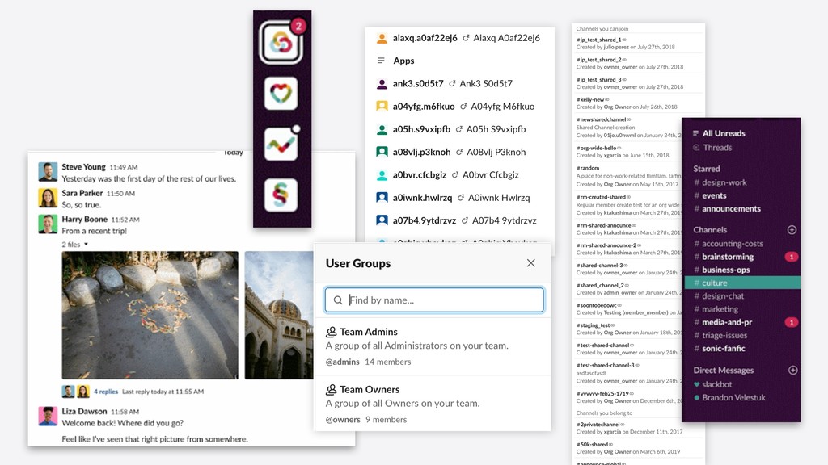Image resolution: width=828 pixels, height=465 pixels.
Task: Click the Find by name search field
Action: 434,300
